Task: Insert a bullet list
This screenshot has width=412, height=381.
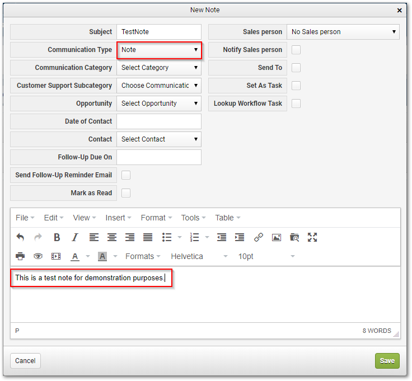Action: pos(167,237)
